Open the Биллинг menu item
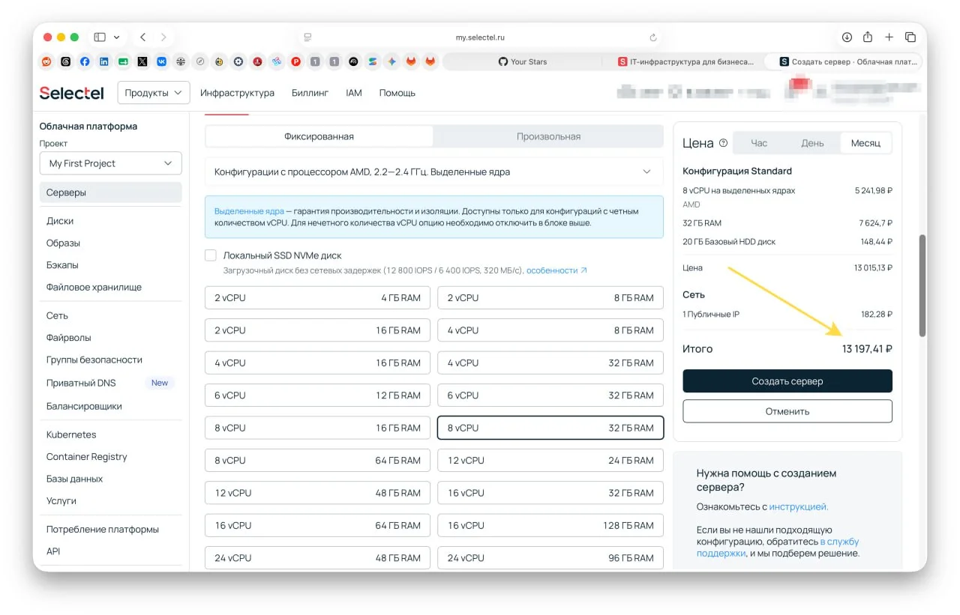Viewport: 960px width, 615px height. (x=310, y=93)
